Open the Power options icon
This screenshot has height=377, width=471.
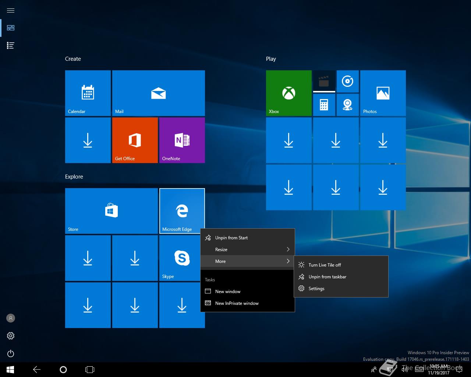click(x=11, y=353)
